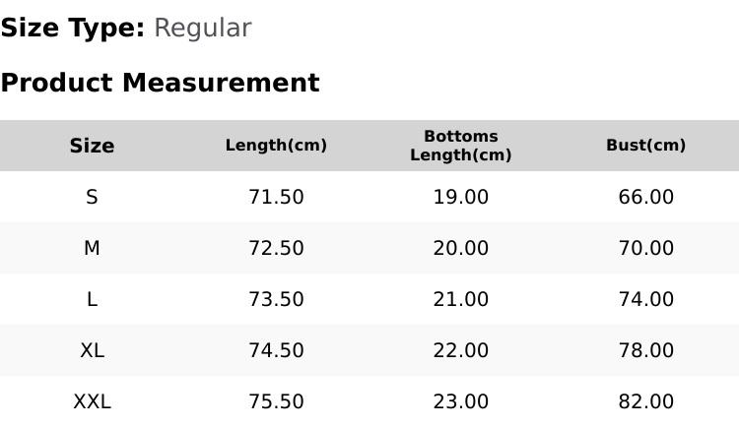The width and height of the screenshot is (739, 427).
Task: Select the S size row label
Action: (92, 197)
